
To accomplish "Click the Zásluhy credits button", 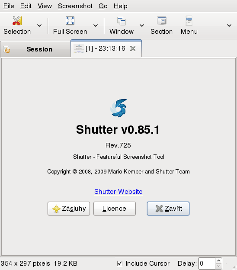I will pos(69,209).
